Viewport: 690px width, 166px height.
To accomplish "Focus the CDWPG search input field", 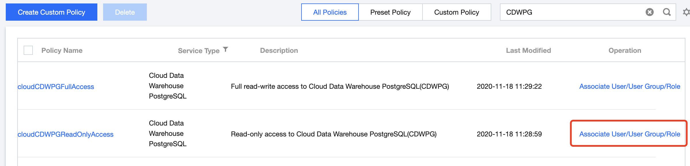I will 570,12.
